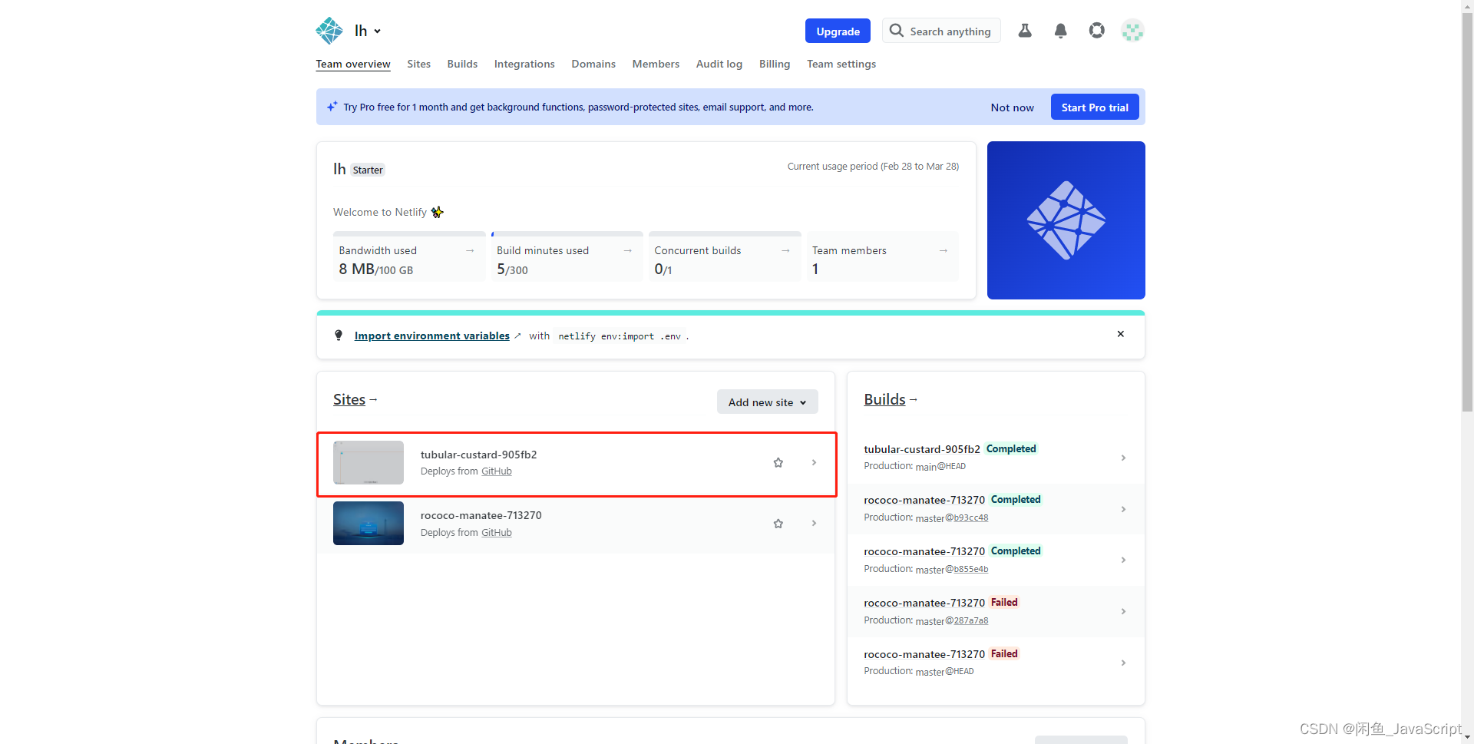Click the Failed badge on 287a7a8 build
1474x744 pixels.
[x=1004, y=603]
